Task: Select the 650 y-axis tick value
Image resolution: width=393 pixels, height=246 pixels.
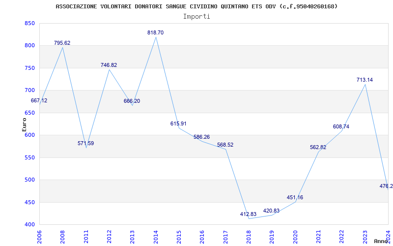Action: pyautogui.click(x=29, y=113)
